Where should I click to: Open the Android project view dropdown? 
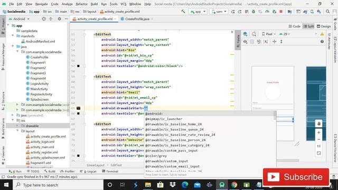pos(19,19)
